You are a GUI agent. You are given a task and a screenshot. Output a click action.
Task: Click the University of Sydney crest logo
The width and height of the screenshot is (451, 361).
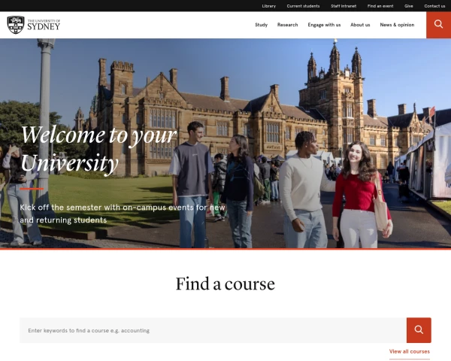click(x=16, y=25)
